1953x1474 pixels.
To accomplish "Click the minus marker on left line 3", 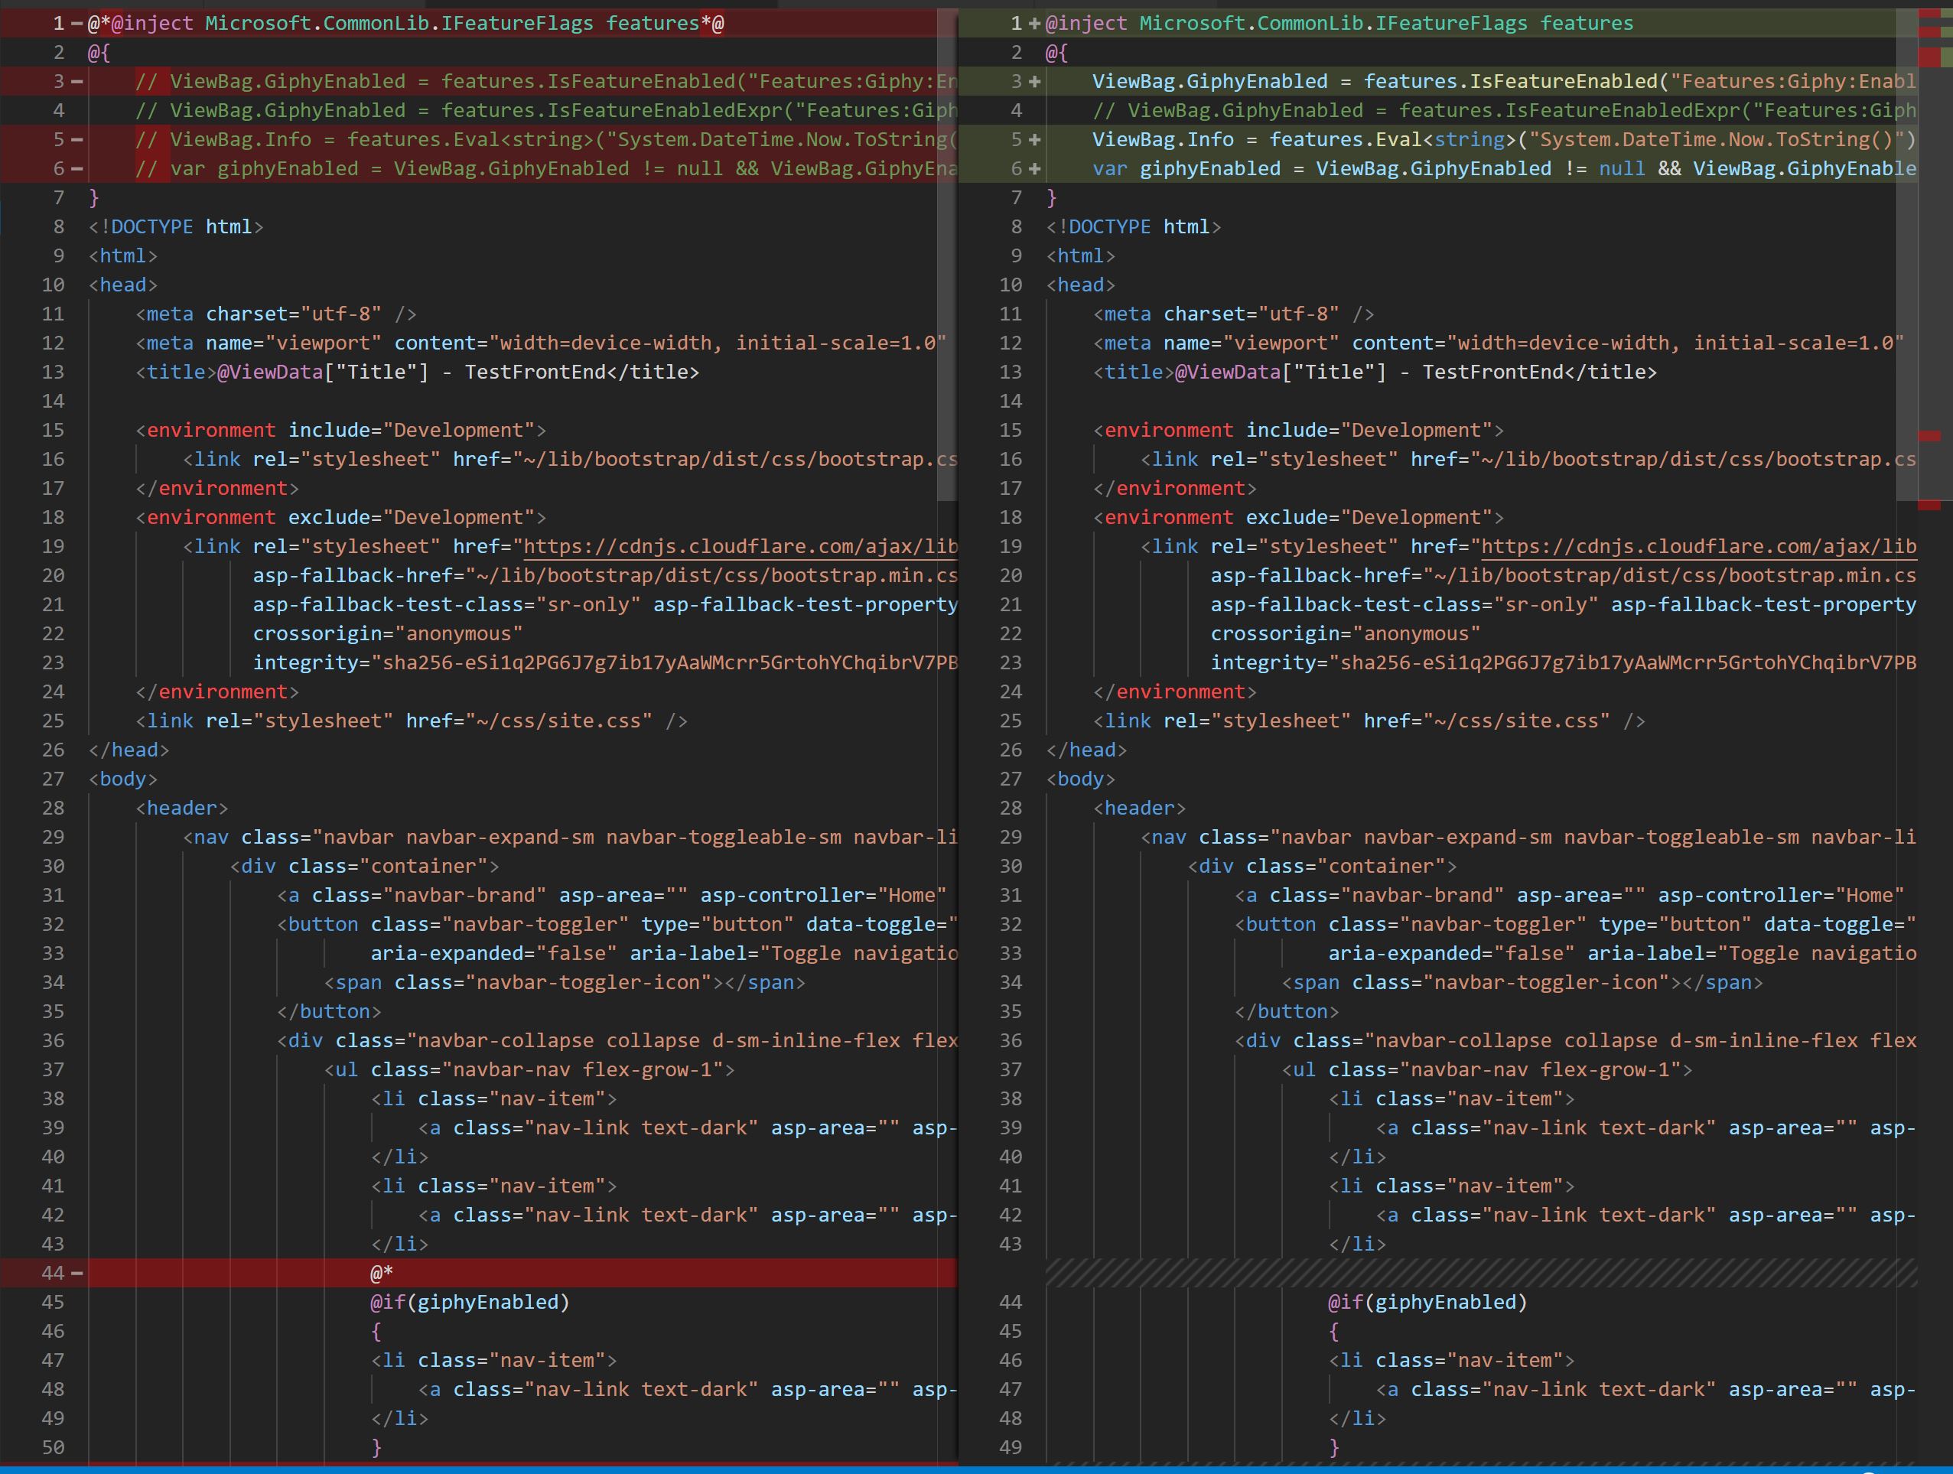I will 76,82.
